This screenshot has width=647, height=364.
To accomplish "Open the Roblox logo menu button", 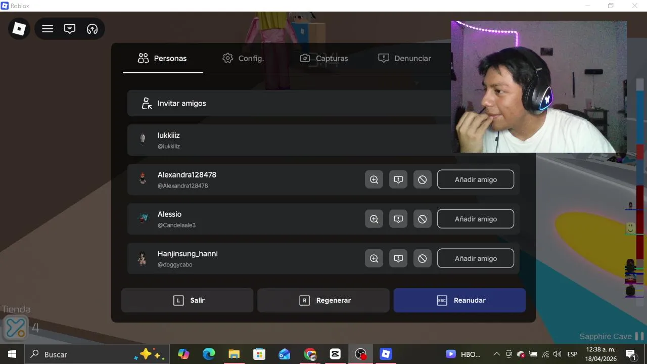I will click(x=19, y=29).
